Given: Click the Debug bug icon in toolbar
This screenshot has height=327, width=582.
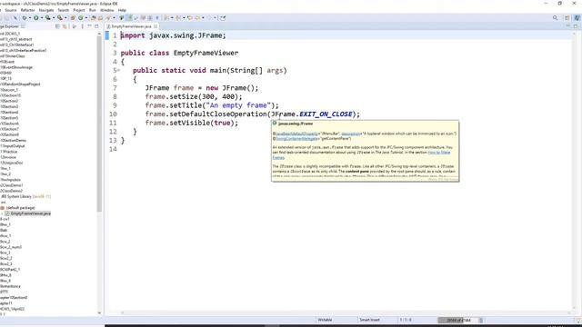Looking at the screenshot, I should (25, 18).
